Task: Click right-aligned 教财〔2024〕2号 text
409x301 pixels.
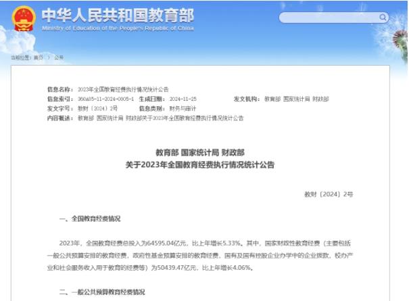Action: click(x=329, y=194)
